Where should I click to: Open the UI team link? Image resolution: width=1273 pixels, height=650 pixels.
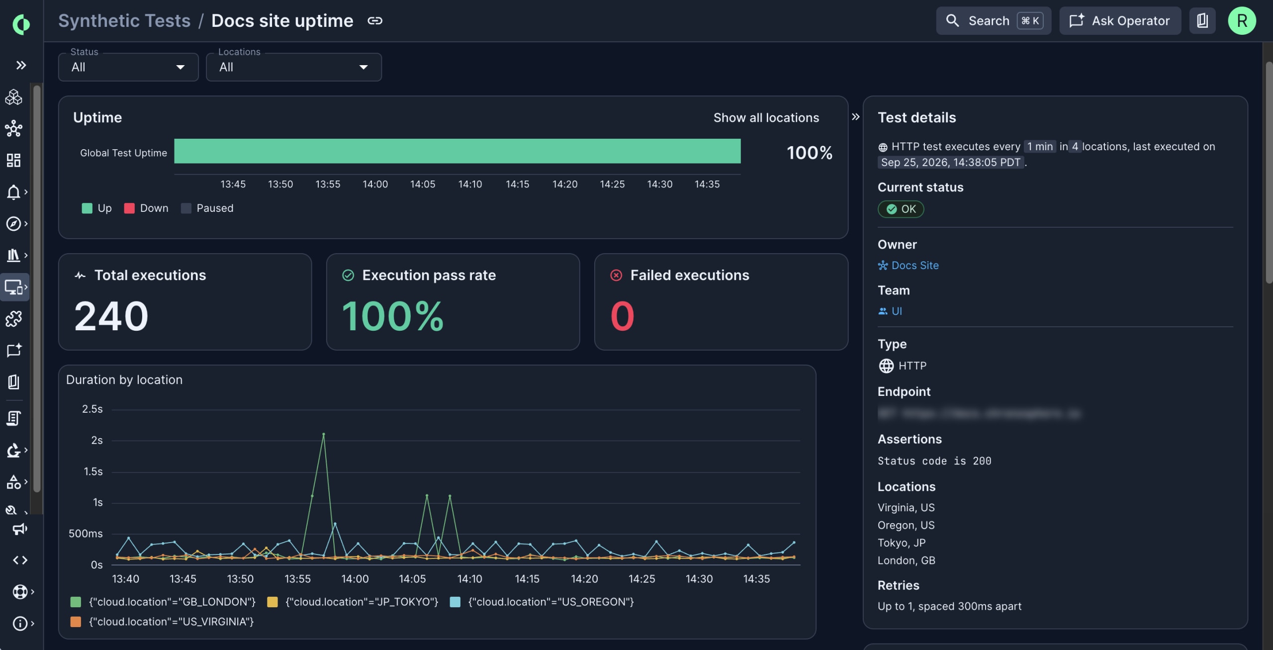pyautogui.click(x=890, y=311)
